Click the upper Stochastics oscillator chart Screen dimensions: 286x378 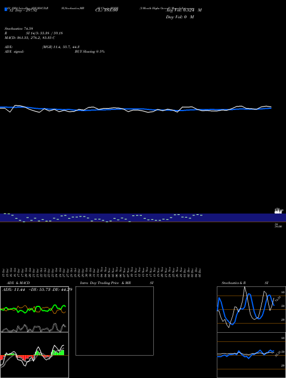coord(251,309)
